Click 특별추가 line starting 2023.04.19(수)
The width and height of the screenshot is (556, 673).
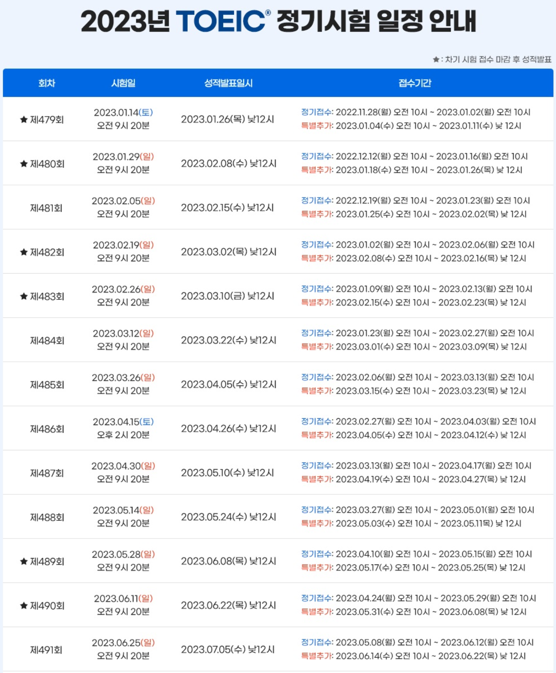click(x=413, y=480)
